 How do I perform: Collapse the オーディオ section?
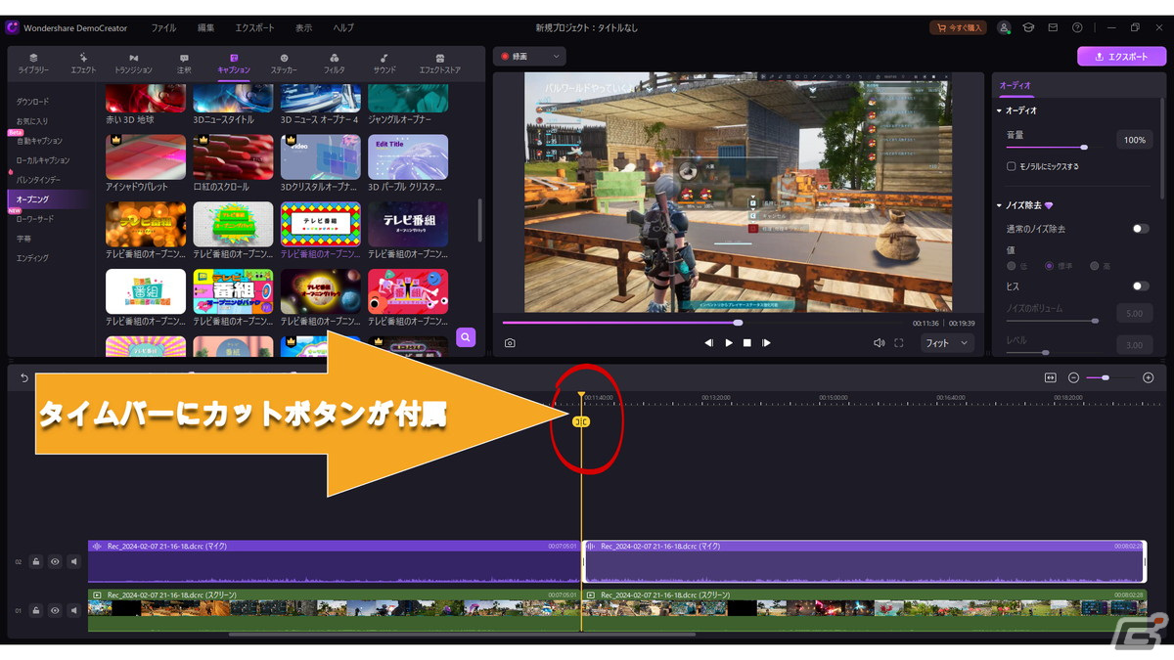(999, 110)
